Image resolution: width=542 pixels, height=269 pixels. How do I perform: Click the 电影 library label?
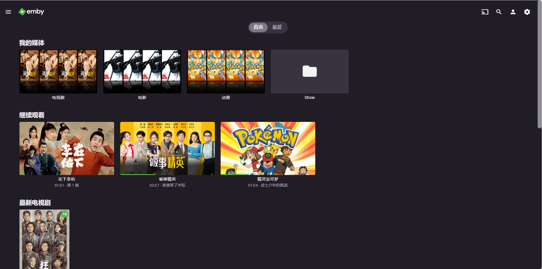142,98
